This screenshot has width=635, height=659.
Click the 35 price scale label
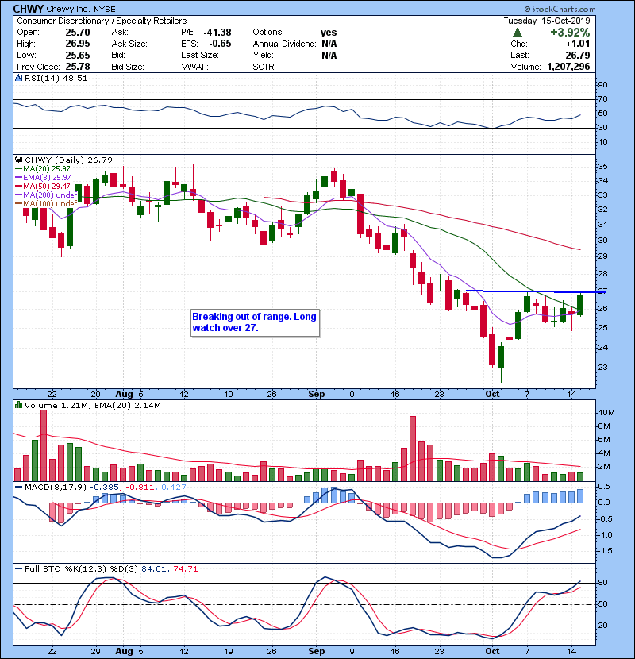click(602, 167)
